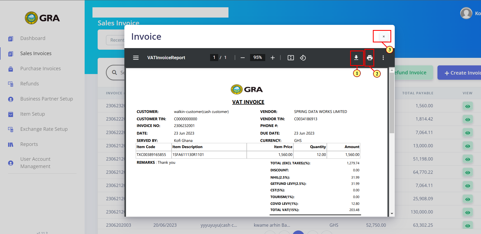Click the Create Invoice button
This screenshot has width=481, height=234.
pyautogui.click(x=460, y=73)
